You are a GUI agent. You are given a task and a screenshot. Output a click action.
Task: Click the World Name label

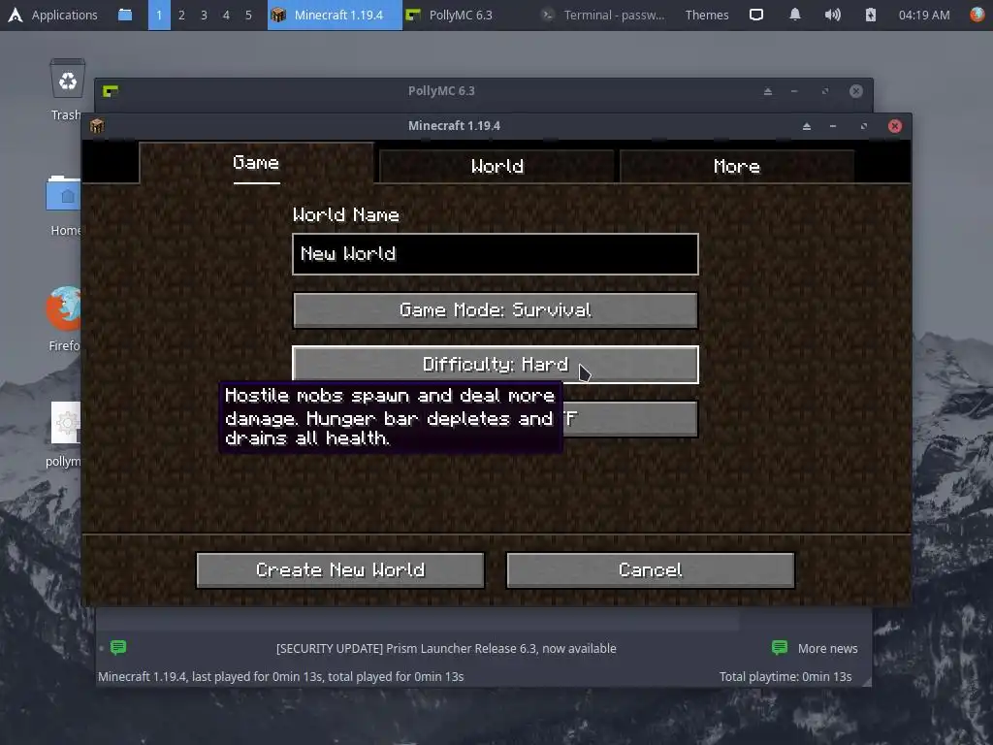click(346, 214)
